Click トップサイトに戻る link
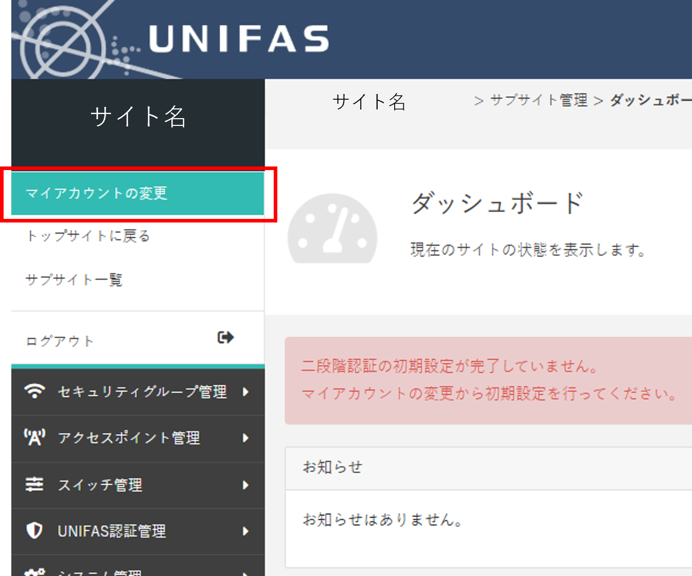The width and height of the screenshot is (692, 576). coord(87,236)
